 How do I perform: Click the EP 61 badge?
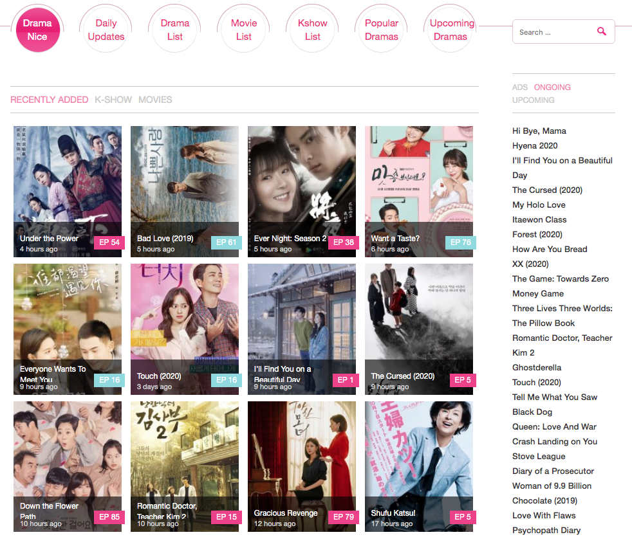(226, 242)
